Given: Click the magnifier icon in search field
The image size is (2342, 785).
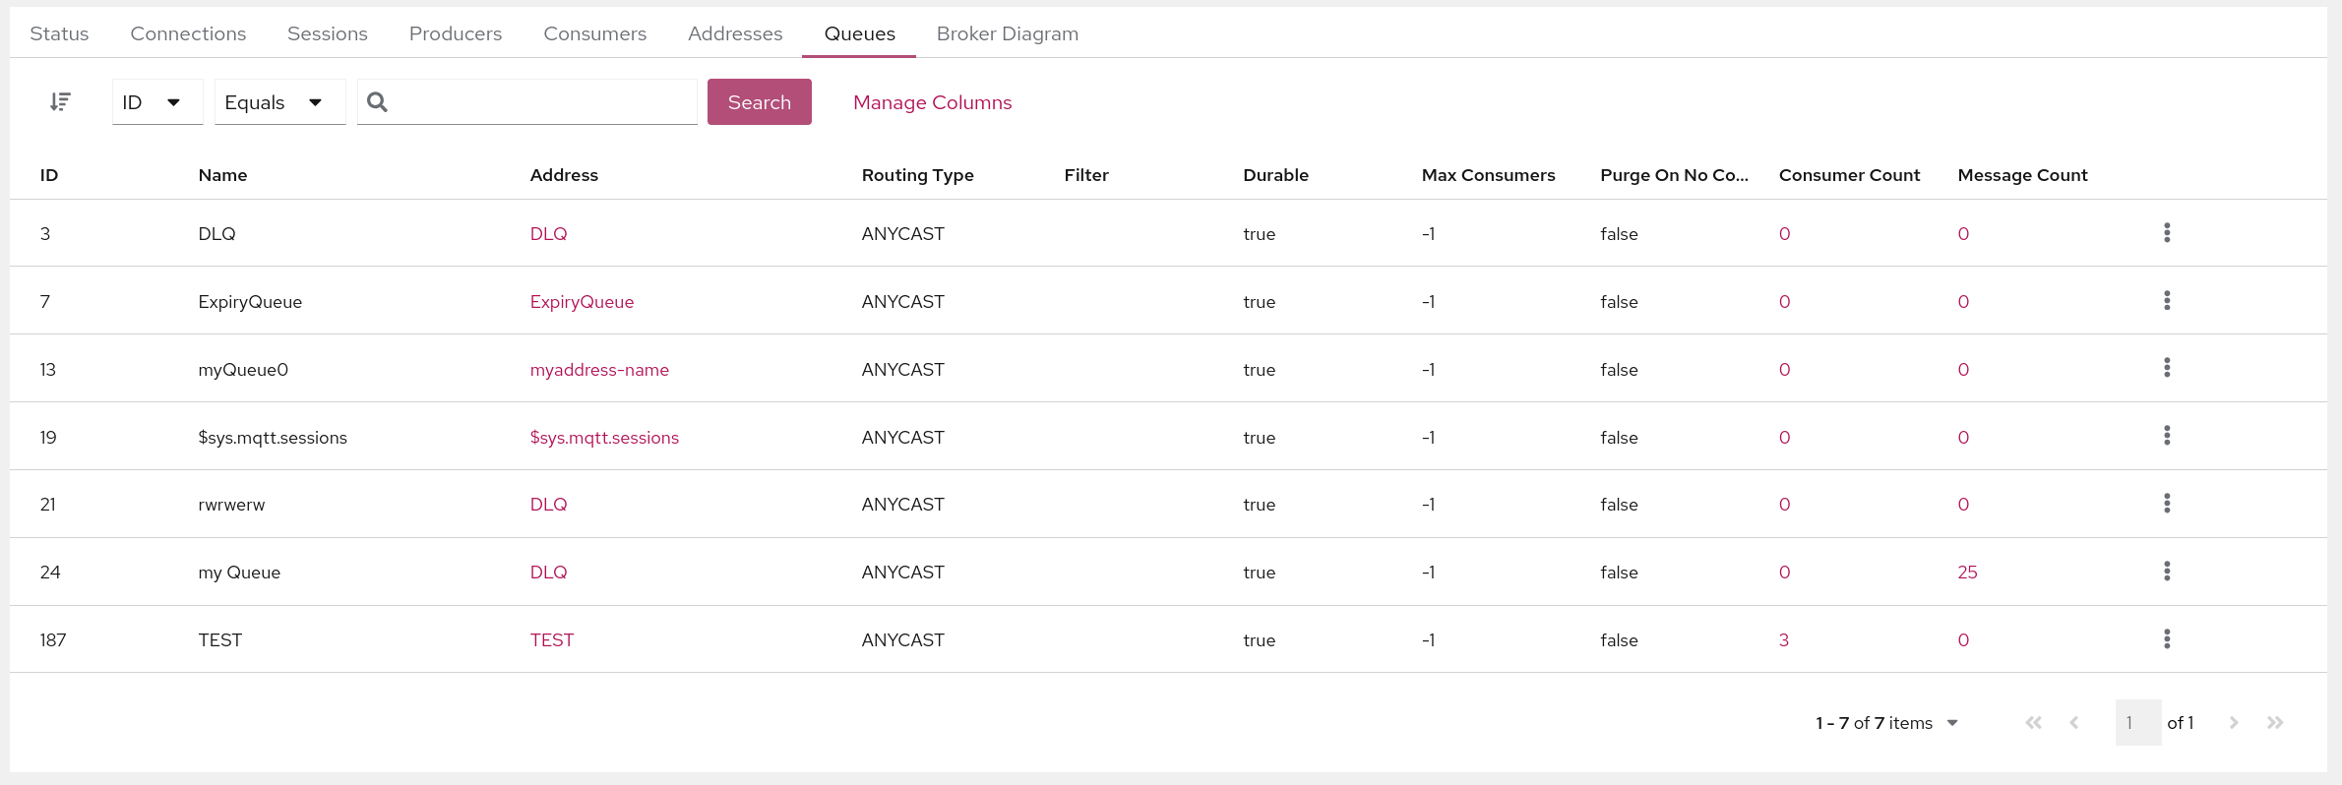Looking at the screenshot, I should (x=377, y=102).
